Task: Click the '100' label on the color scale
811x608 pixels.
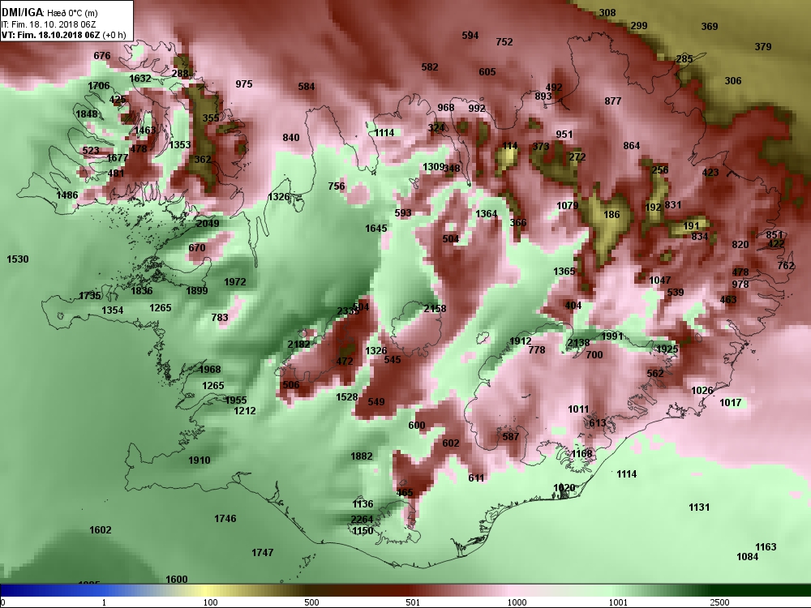Action: (x=210, y=602)
